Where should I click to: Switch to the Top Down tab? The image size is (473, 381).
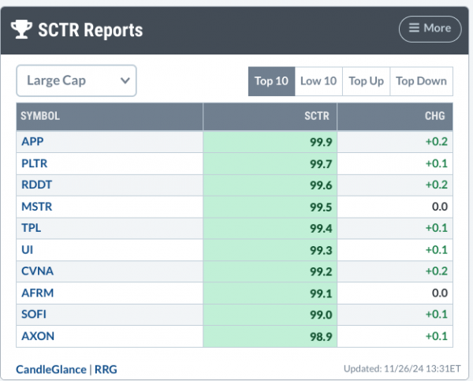click(x=422, y=81)
